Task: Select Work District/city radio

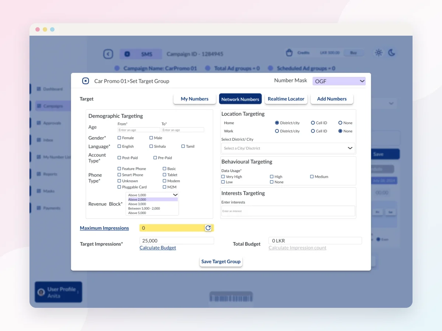Action: (277, 131)
